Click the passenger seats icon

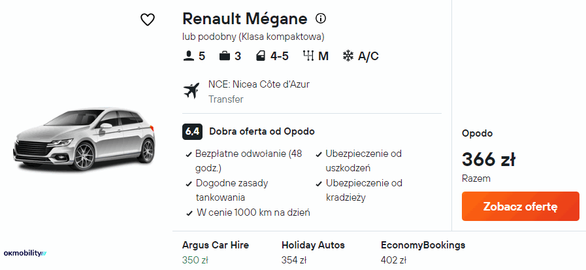click(x=189, y=56)
